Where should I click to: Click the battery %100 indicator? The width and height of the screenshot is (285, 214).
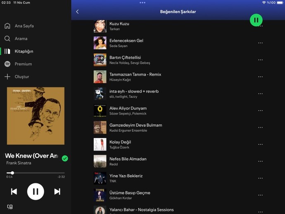point(275,2)
